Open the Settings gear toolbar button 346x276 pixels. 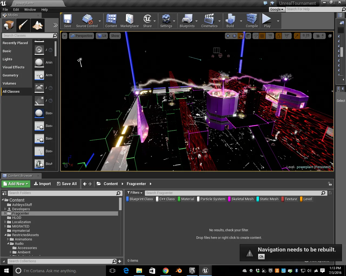(x=166, y=21)
